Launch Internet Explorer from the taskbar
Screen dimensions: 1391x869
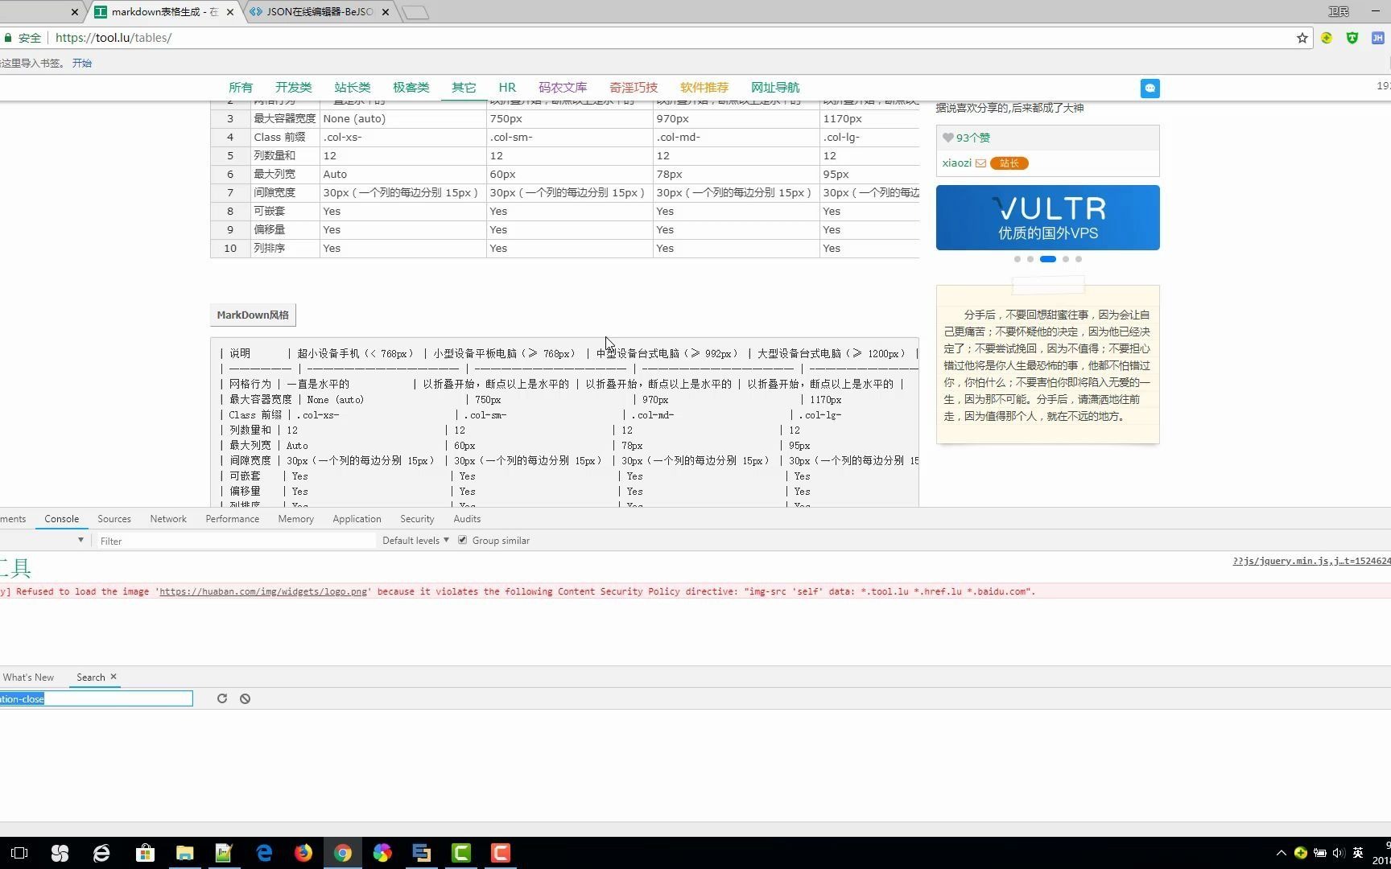click(101, 853)
